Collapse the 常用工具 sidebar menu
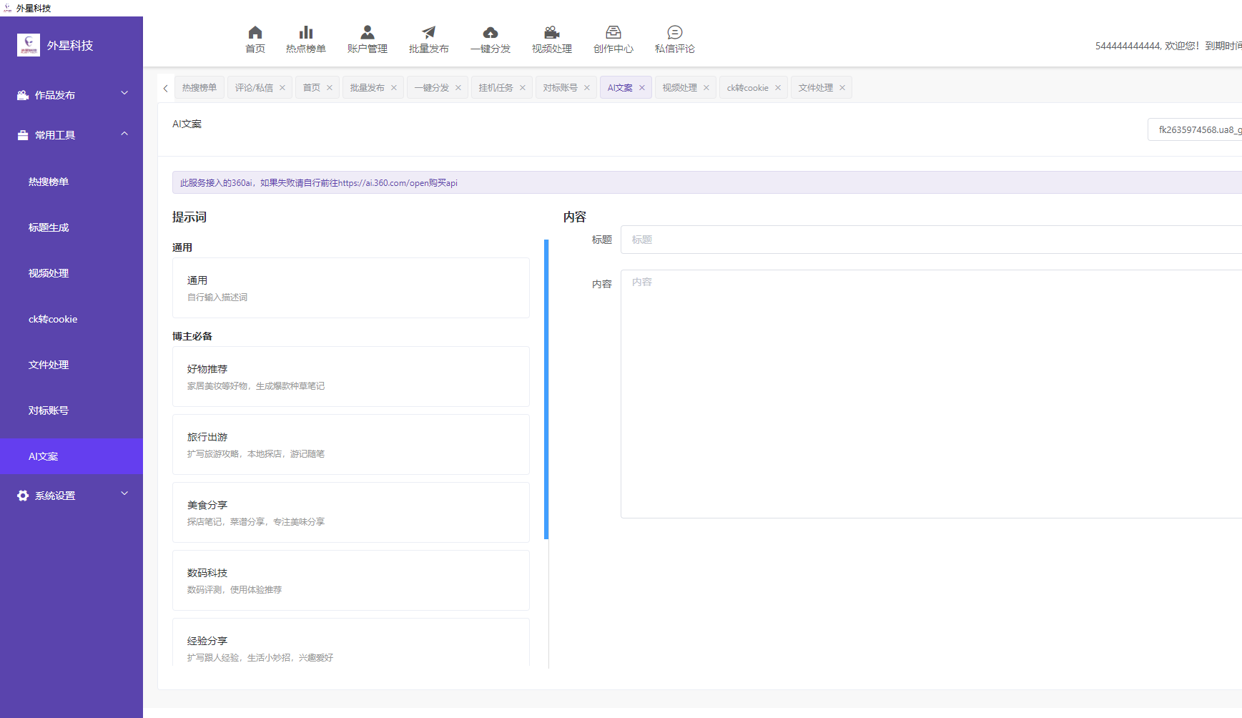This screenshot has width=1242, height=718. tap(72, 135)
